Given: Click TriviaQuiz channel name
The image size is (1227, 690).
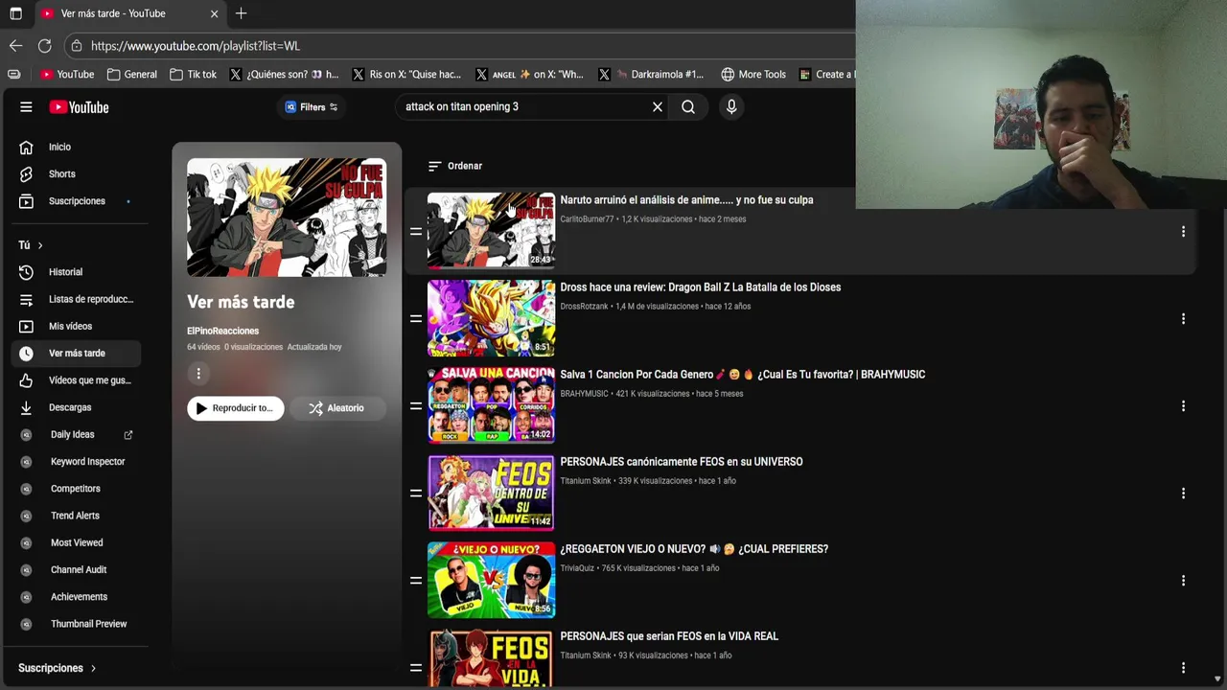Looking at the screenshot, I should (x=577, y=568).
